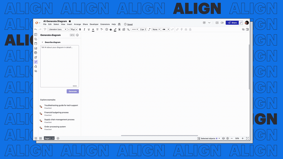Click the presentation play icon
The height and width of the screenshot is (159, 283).
click(x=217, y=23)
